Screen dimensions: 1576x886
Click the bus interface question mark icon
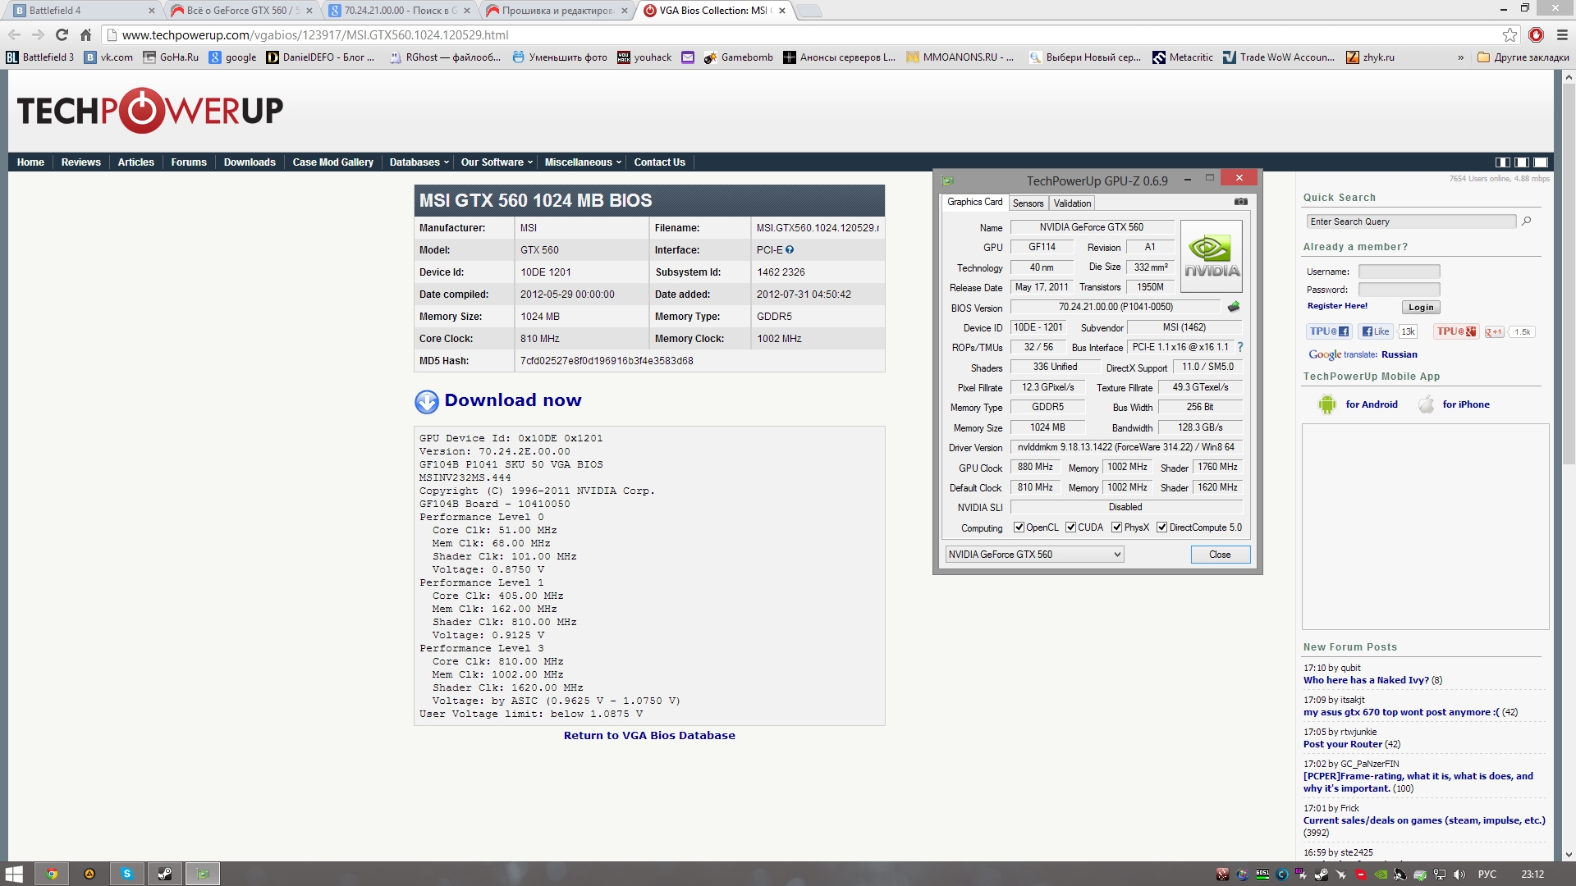tap(1240, 347)
